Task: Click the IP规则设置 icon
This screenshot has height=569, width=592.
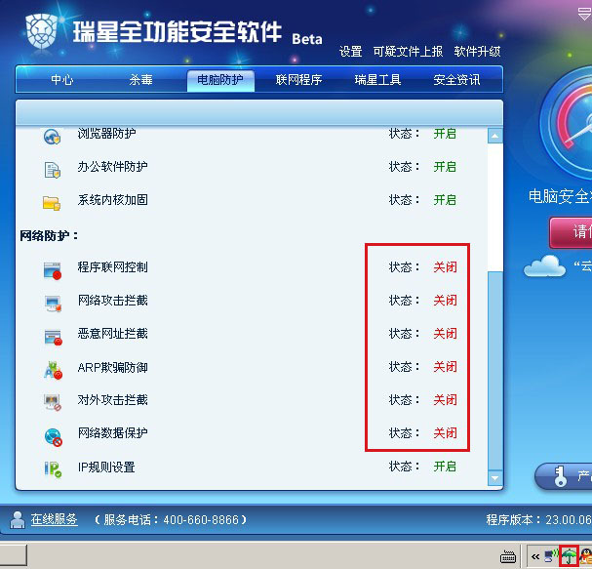Action: click(x=53, y=469)
